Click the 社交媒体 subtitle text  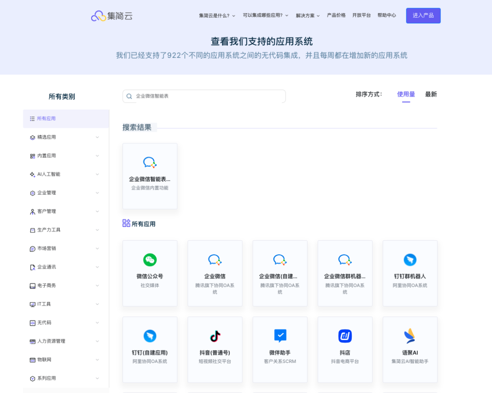coord(150,286)
